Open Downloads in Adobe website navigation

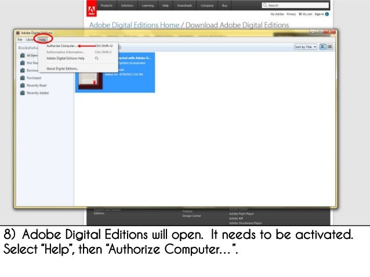point(185,5)
